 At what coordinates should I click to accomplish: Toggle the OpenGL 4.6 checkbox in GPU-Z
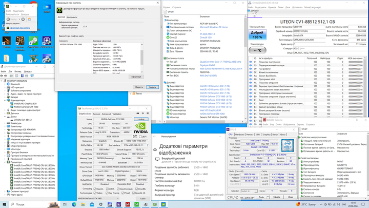coord(133,193)
